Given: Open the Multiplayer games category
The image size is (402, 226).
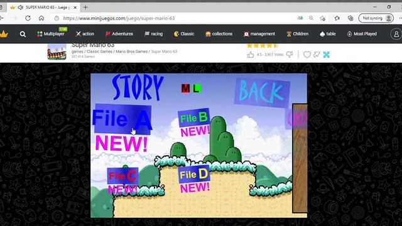Looking at the screenshot, I should pos(51,34).
